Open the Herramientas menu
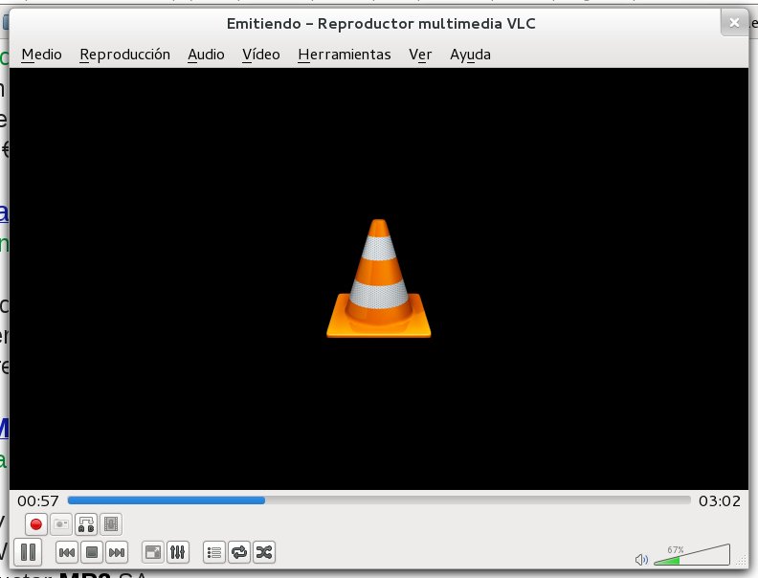 [x=345, y=55]
